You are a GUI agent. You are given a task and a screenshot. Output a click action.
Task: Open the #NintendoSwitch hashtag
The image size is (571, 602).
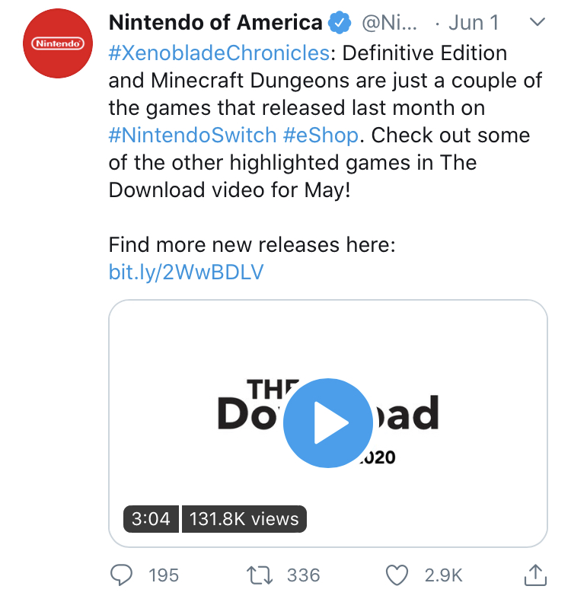(x=193, y=135)
